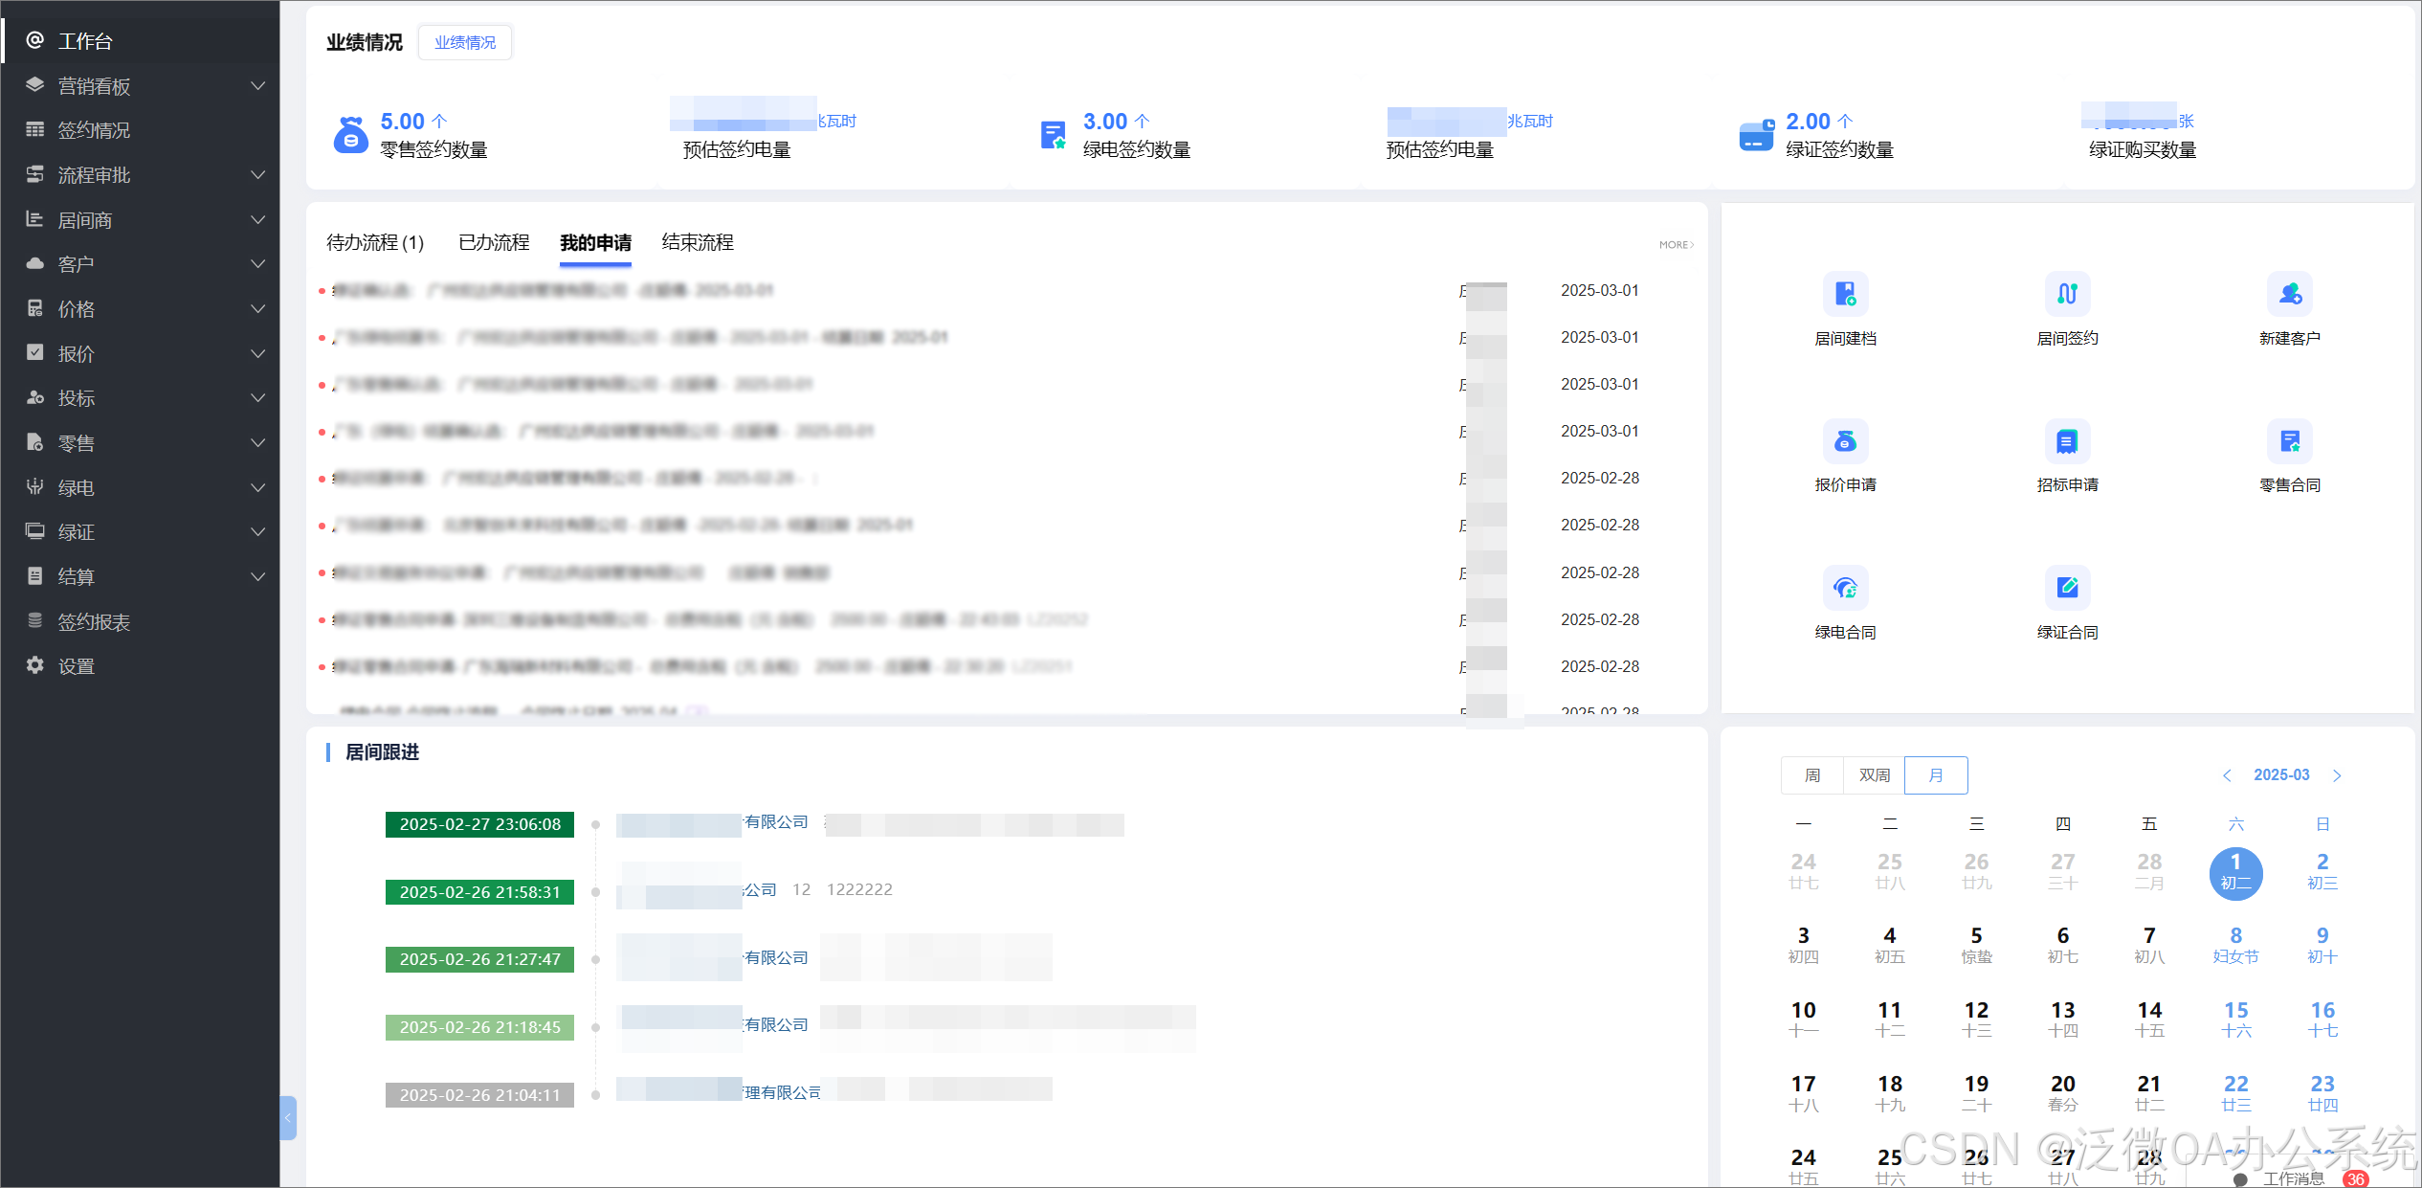Click the 零售合同 shortcut icon
The height and width of the screenshot is (1188, 2422).
(2289, 441)
